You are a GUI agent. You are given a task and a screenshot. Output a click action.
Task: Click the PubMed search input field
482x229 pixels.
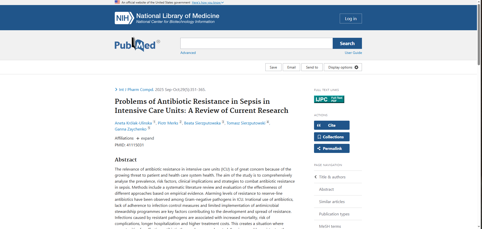pyautogui.click(x=256, y=43)
